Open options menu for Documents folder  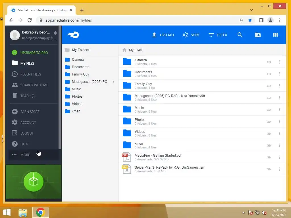280,74
